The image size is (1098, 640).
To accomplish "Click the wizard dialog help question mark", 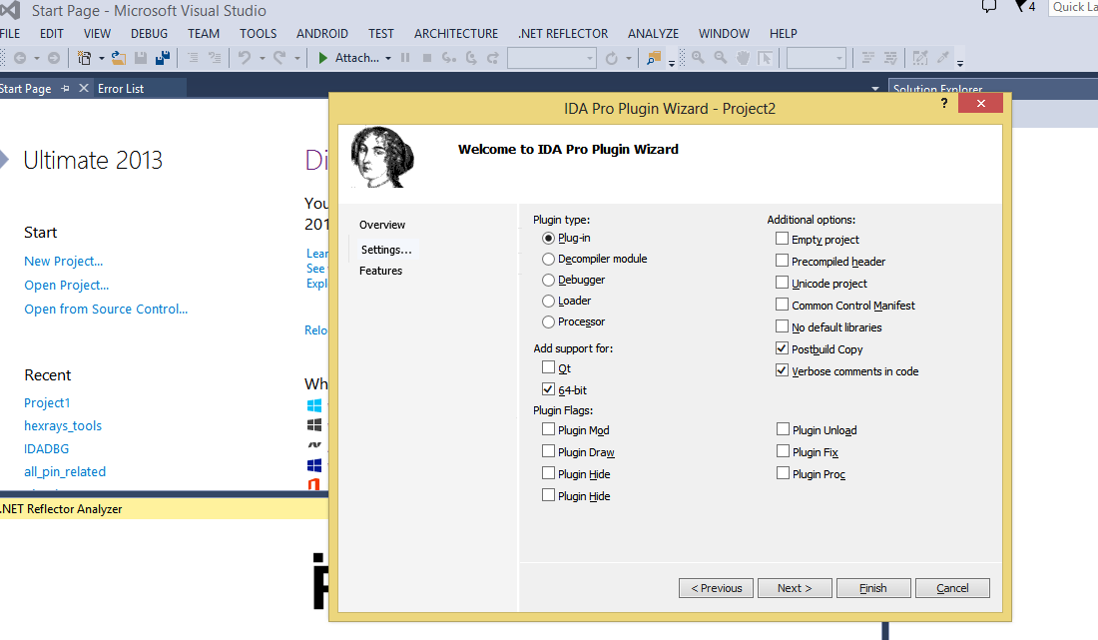I will [x=944, y=103].
